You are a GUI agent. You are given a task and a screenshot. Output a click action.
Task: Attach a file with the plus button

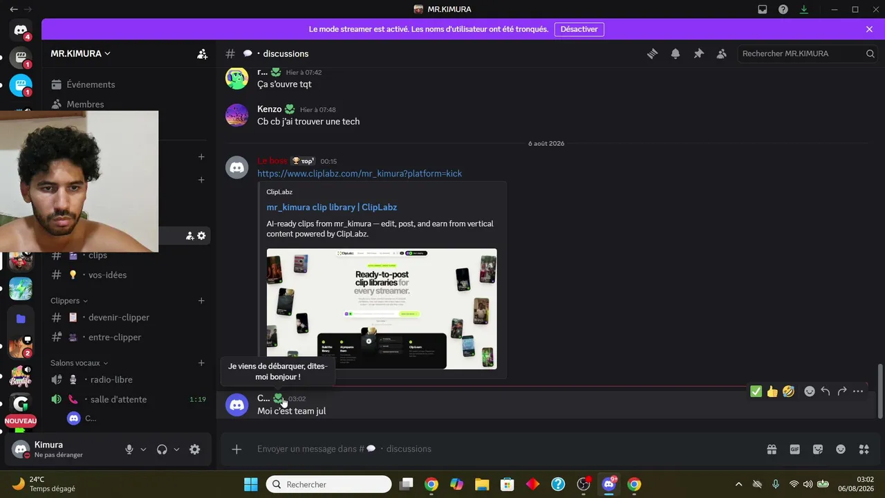tap(236, 450)
